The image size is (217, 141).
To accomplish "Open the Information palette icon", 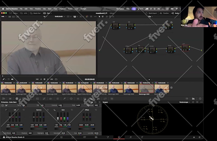I will [200, 99].
